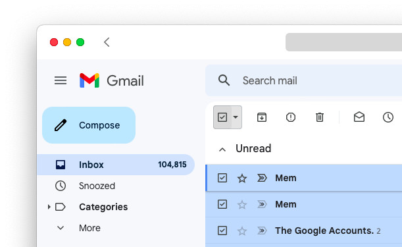This screenshot has width=402, height=247.
Task: Toggle importance marker on Google Accounts email
Action: point(262,231)
